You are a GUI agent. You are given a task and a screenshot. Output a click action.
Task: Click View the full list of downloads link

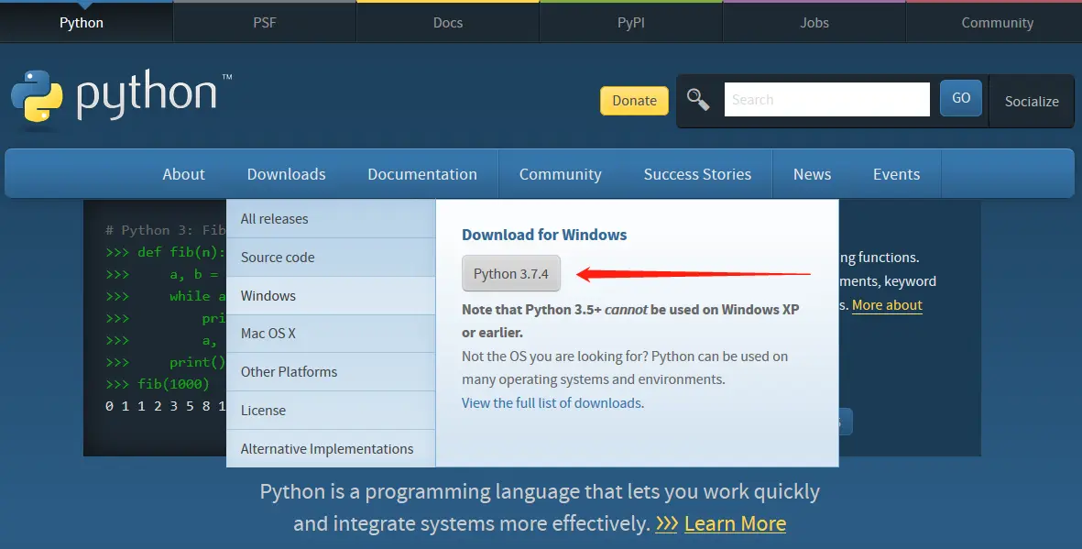pos(552,402)
